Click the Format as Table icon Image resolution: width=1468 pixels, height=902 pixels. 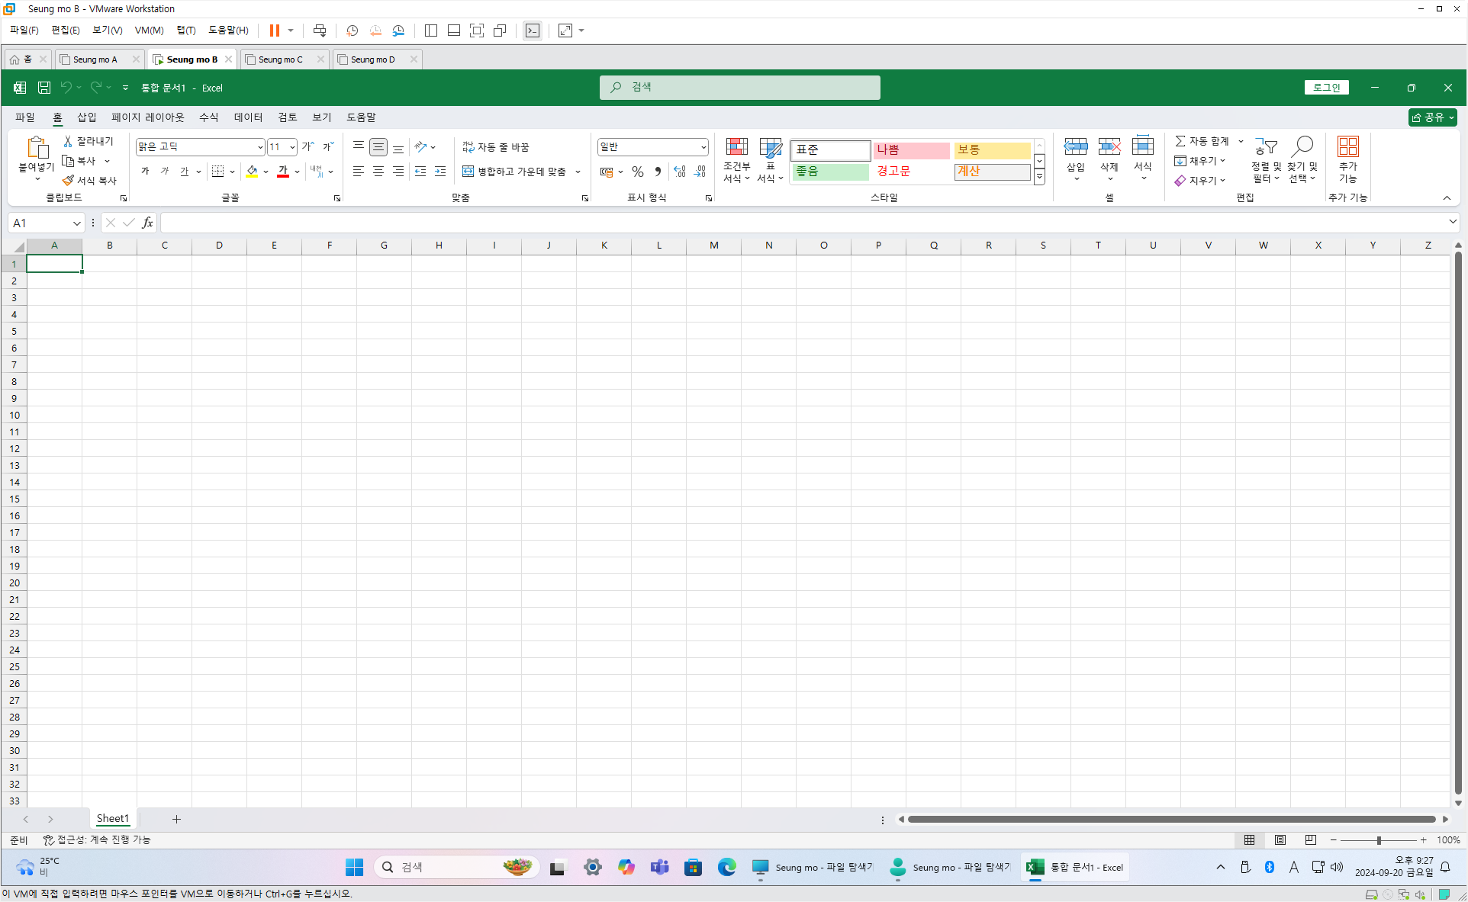(x=770, y=147)
